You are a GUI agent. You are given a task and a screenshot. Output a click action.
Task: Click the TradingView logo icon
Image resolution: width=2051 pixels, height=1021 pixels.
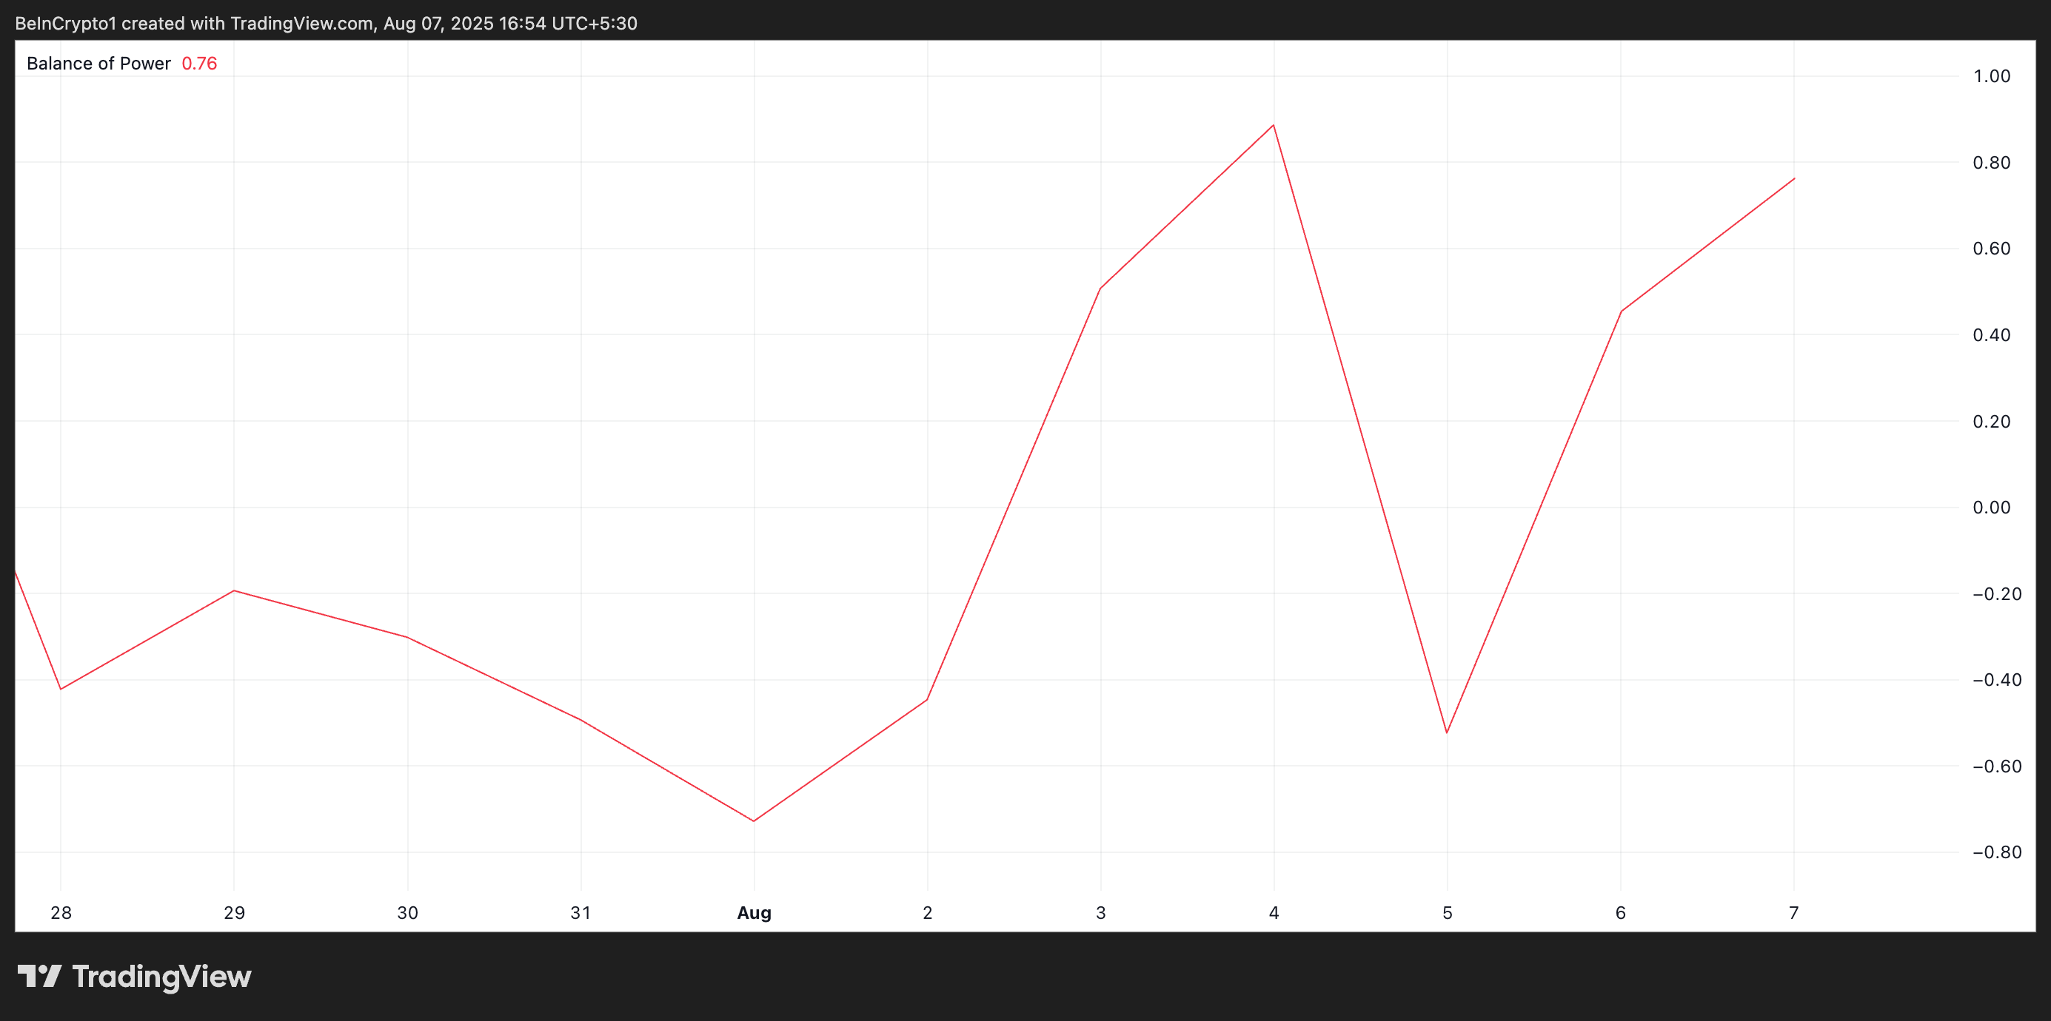point(40,976)
